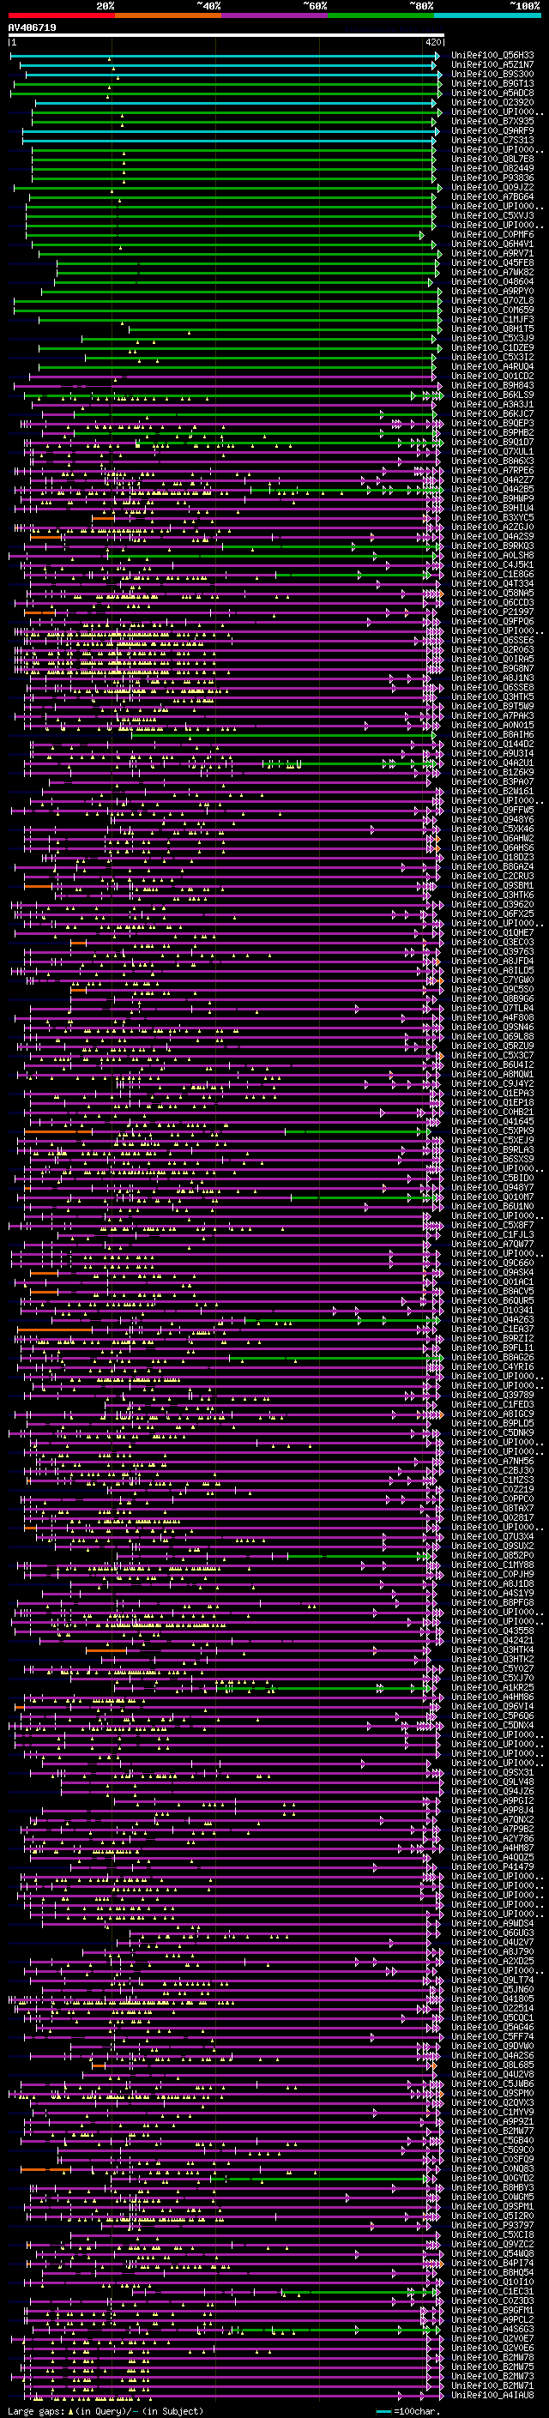The image size is (549, 2418).
Task: Select hit label UniRef100_Q9ARF9
Action: pos(492,130)
